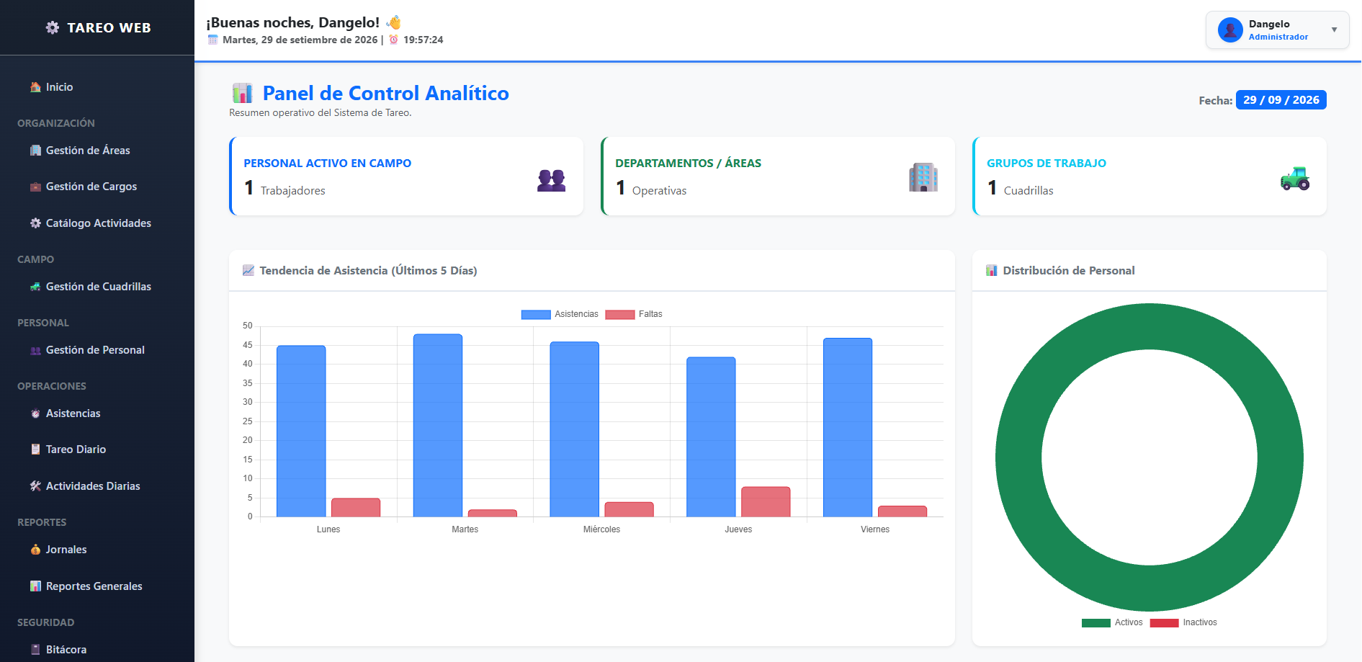Click Dangelo's user avatar icon
Screen dimensions: 1362x662
(1230, 30)
